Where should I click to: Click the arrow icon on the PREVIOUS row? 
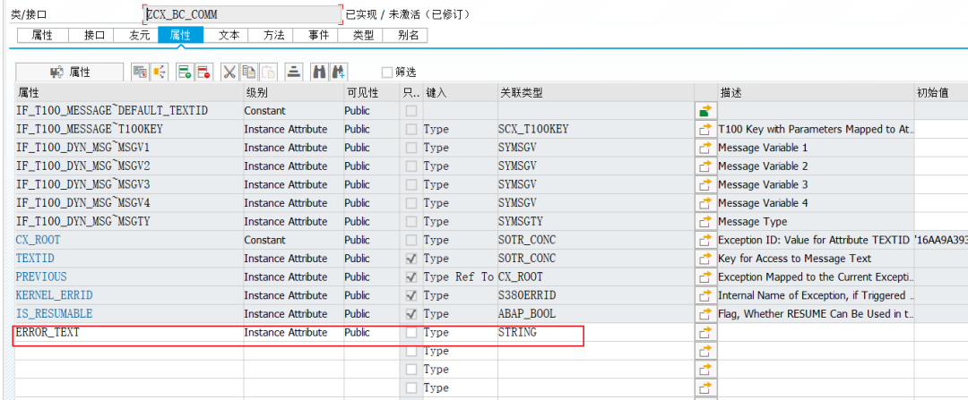(705, 277)
